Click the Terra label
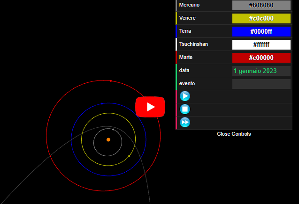The width and height of the screenshot is (299, 204). pyautogui.click(x=185, y=31)
